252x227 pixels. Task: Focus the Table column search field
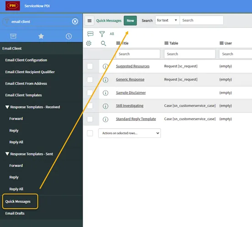(x=190, y=54)
